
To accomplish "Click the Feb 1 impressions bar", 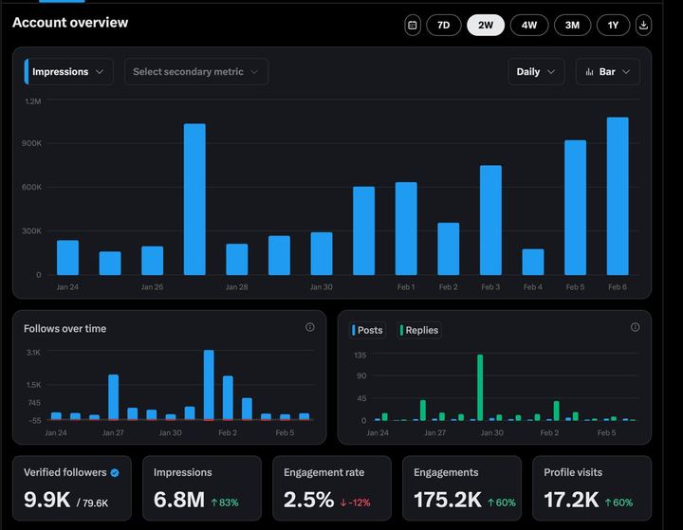I will (x=406, y=228).
